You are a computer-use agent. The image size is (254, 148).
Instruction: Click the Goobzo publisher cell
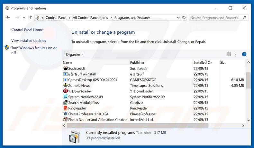click(136, 103)
